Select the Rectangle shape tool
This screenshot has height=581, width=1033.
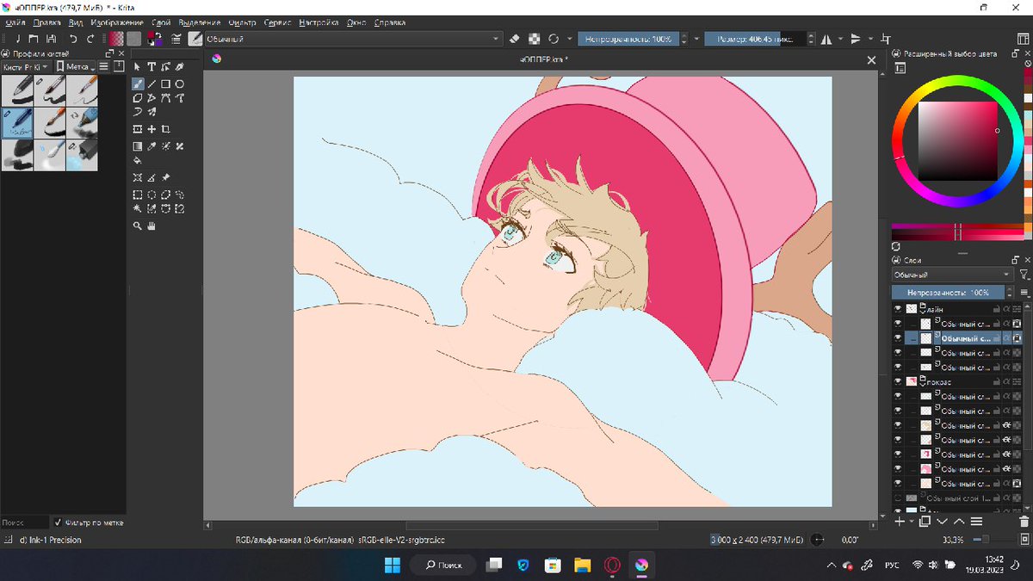[x=165, y=84]
